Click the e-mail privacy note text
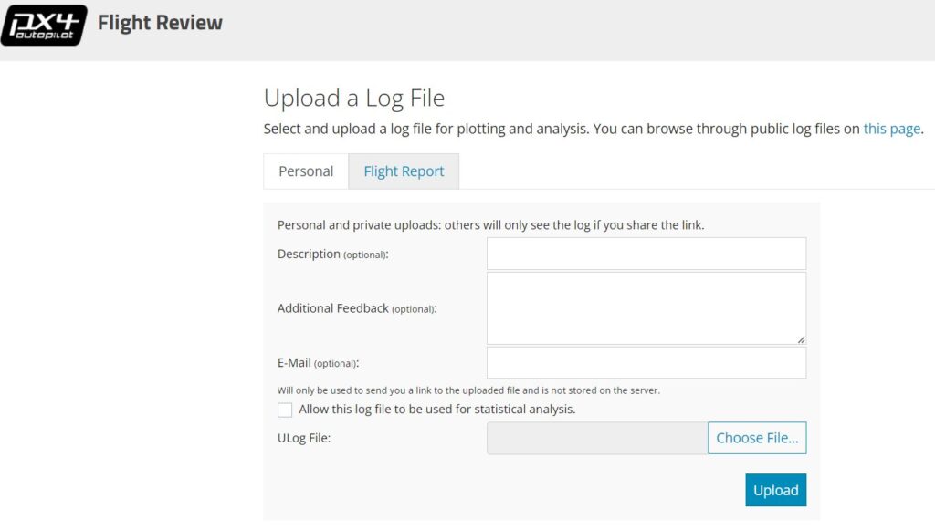This screenshot has height=530, width=935. pos(468,390)
